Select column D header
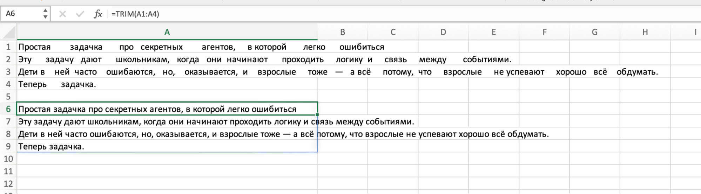This screenshot has width=701, height=194. click(443, 32)
